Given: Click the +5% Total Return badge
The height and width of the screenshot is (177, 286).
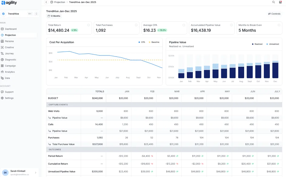Looking at the screenshot, I should point(74,30).
